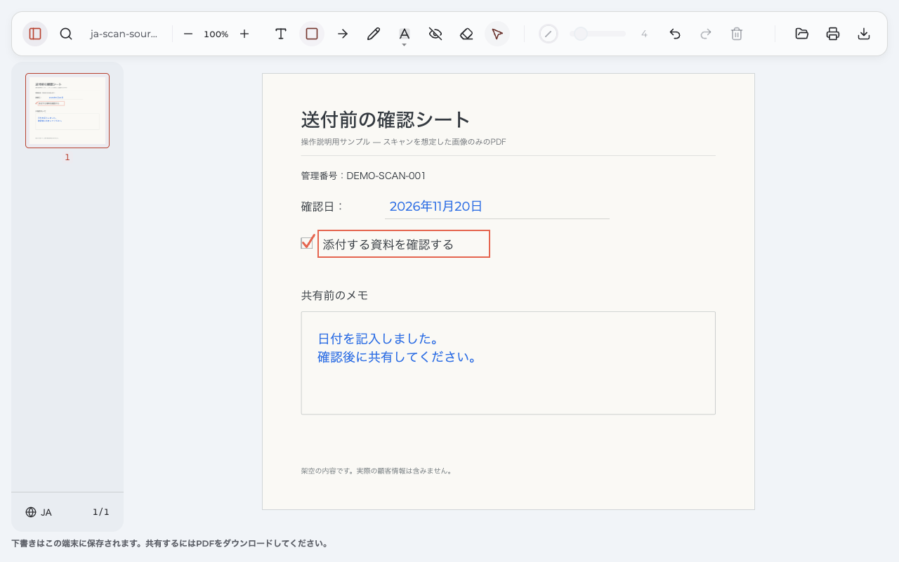Adjust the stroke width slider
Viewport: 899px width, 562px height.
pyautogui.click(x=598, y=34)
